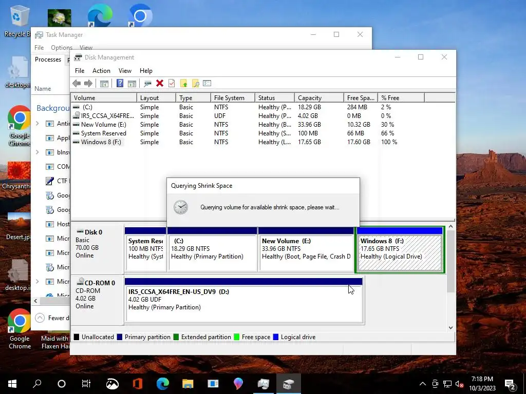Click the Task Manager horizontal scroll left arrow
Image resolution: width=526 pixels, height=394 pixels.
35,301
